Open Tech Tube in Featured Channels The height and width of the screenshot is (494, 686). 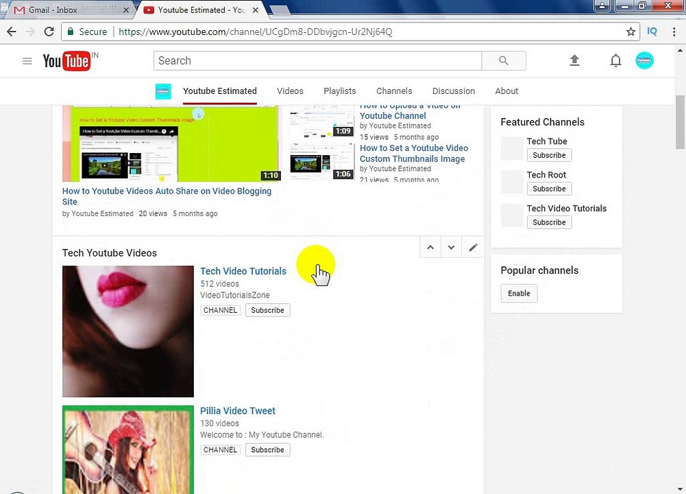pyautogui.click(x=547, y=141)
